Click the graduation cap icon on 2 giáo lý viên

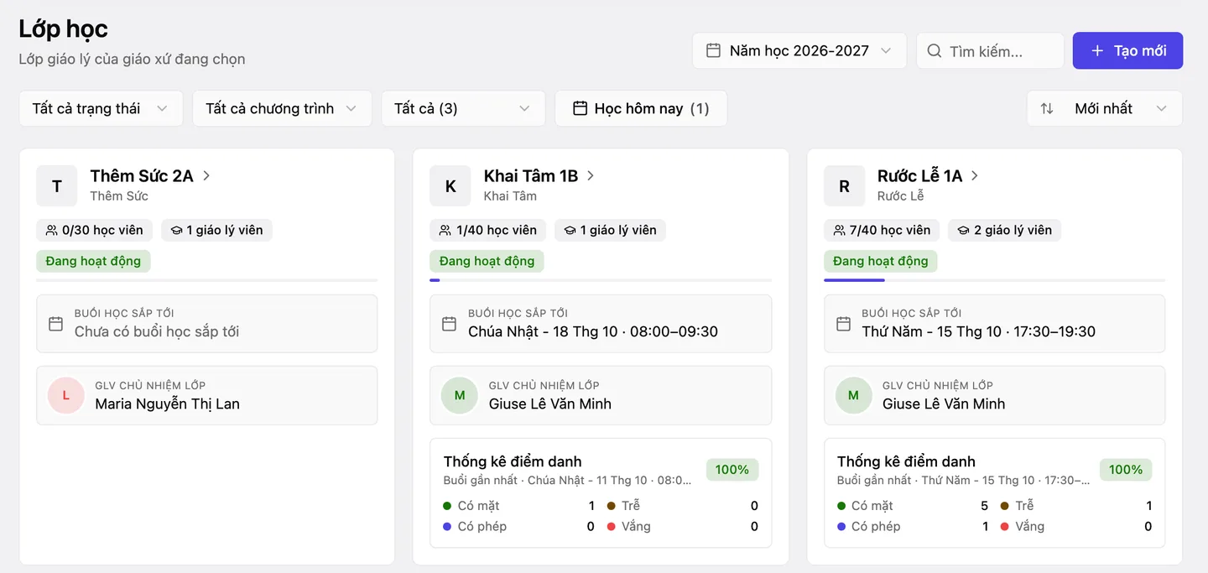964,230
